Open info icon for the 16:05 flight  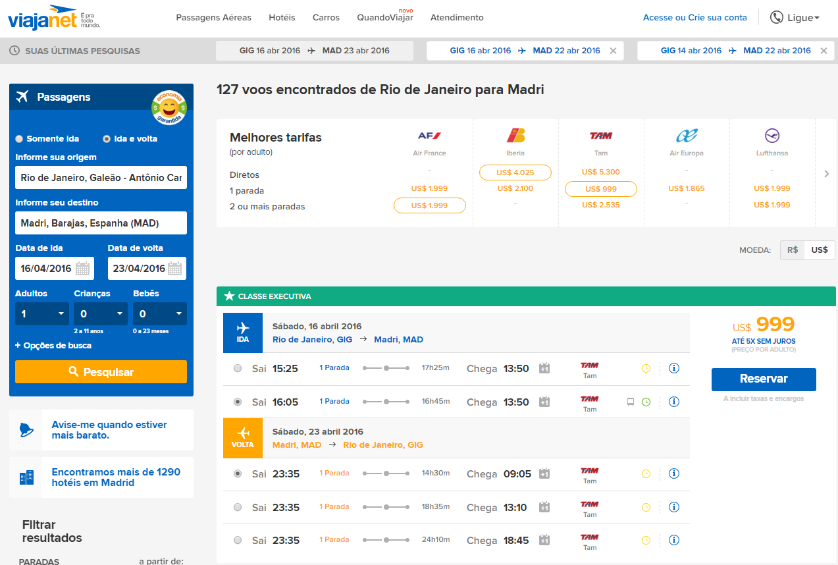point(673,402)
